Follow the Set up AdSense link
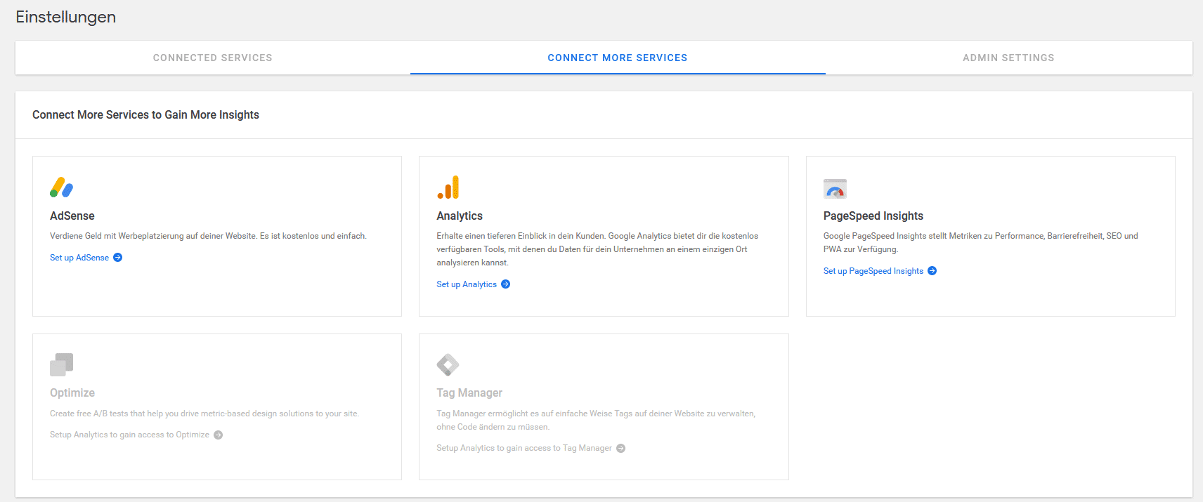The width and height of the screenshot is (1203, 502). pyautogui.click(x=79, y=258)
